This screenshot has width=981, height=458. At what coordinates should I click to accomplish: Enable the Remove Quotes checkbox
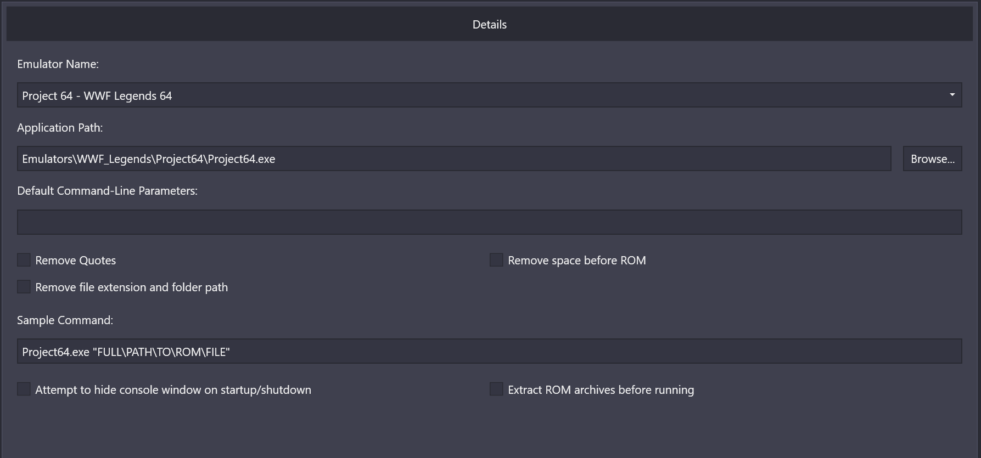point(24,260)
